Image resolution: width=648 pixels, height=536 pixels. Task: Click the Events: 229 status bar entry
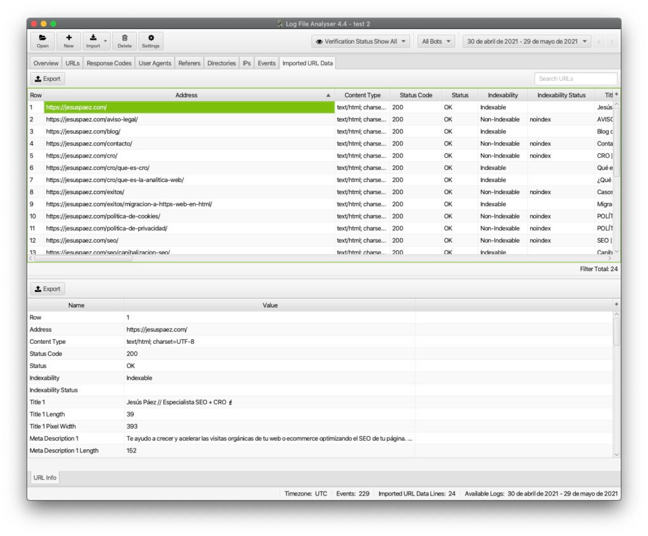point(352,494)
